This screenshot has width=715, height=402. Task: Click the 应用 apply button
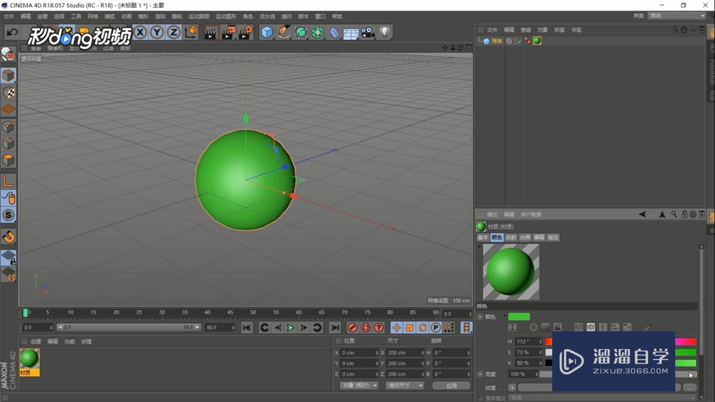(451, 386)
